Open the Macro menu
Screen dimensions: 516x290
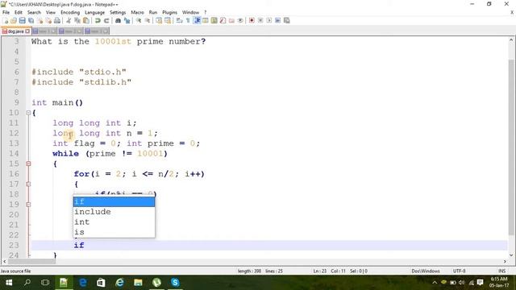point(137,13)
